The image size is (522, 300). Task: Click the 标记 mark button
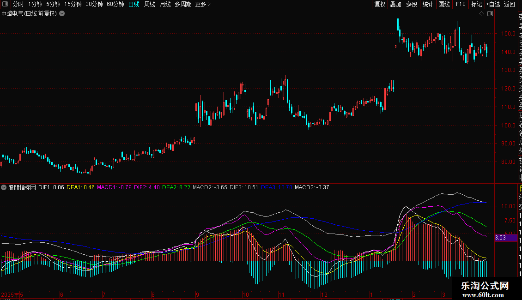coord(476,4)
